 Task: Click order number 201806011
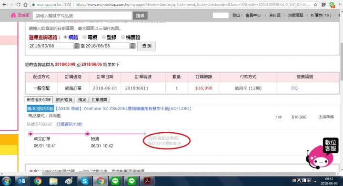click(137, 88)
